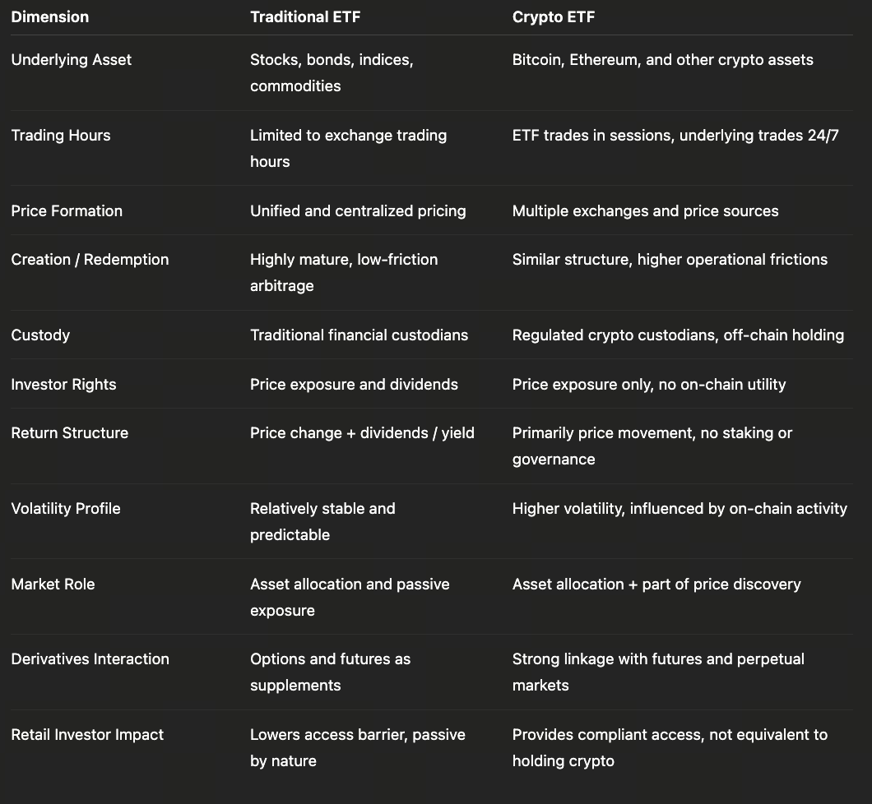The image size is (872, 804).
Task: Select the "Traditional financial custodians" cell
Action: 359,335
